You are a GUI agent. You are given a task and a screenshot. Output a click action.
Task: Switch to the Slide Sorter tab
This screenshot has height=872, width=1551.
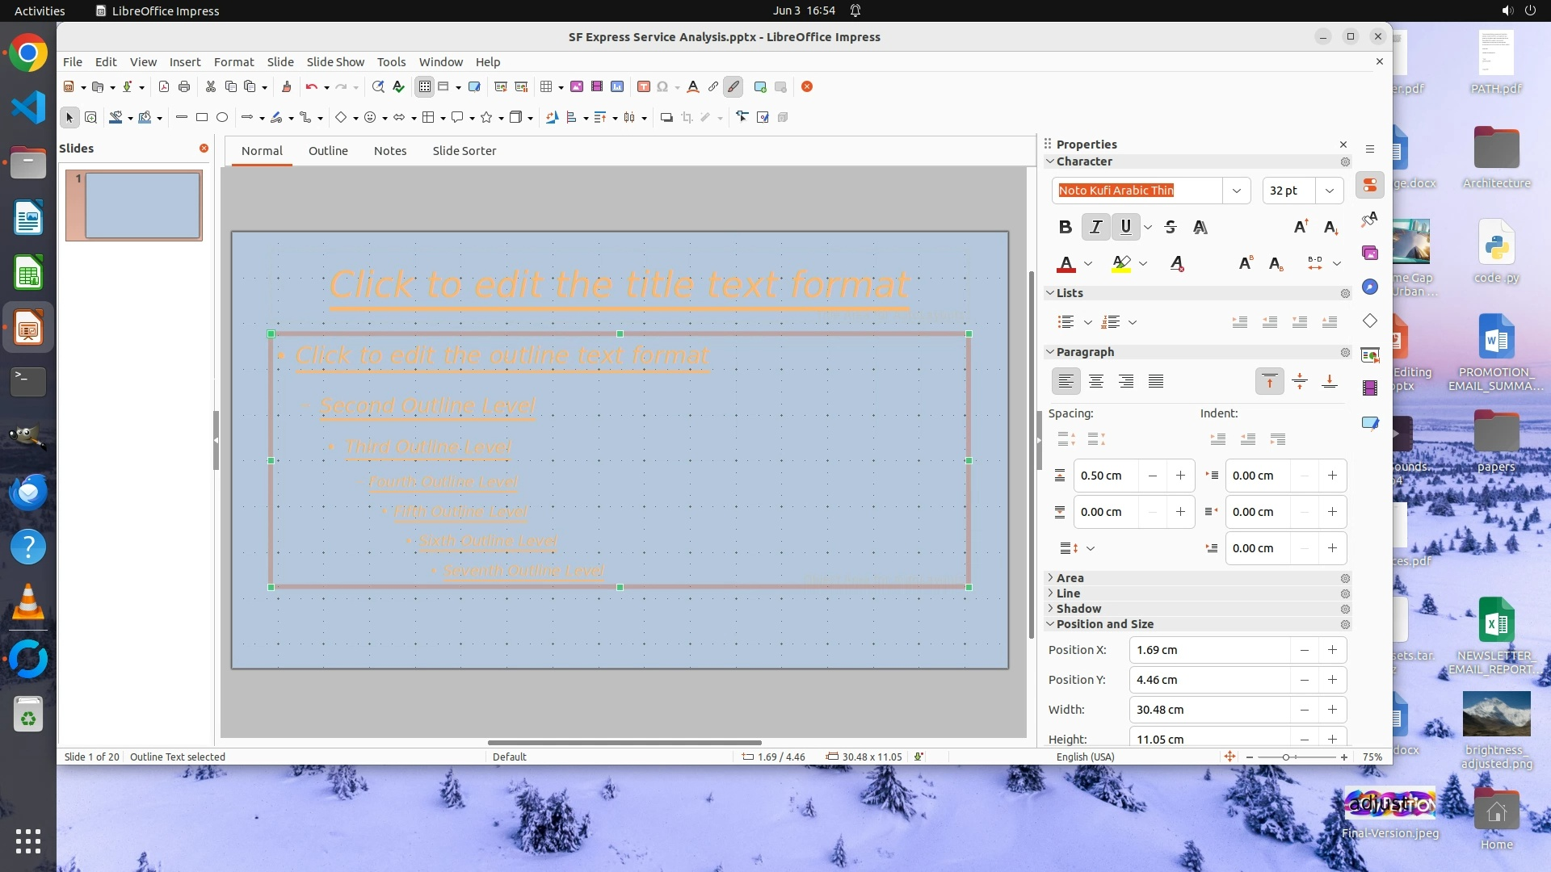tap(464, 151)
